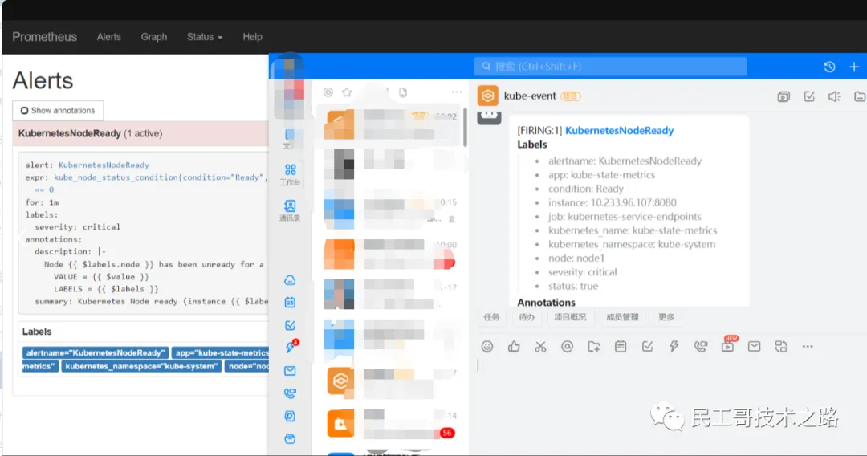Open the chat with the 56 unread badge
This screenshot has width=867, height=456.
391,425
